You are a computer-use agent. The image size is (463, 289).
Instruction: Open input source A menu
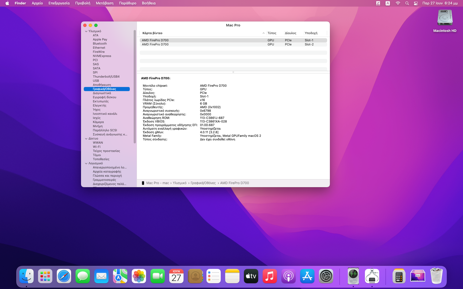tap(388, 3)
